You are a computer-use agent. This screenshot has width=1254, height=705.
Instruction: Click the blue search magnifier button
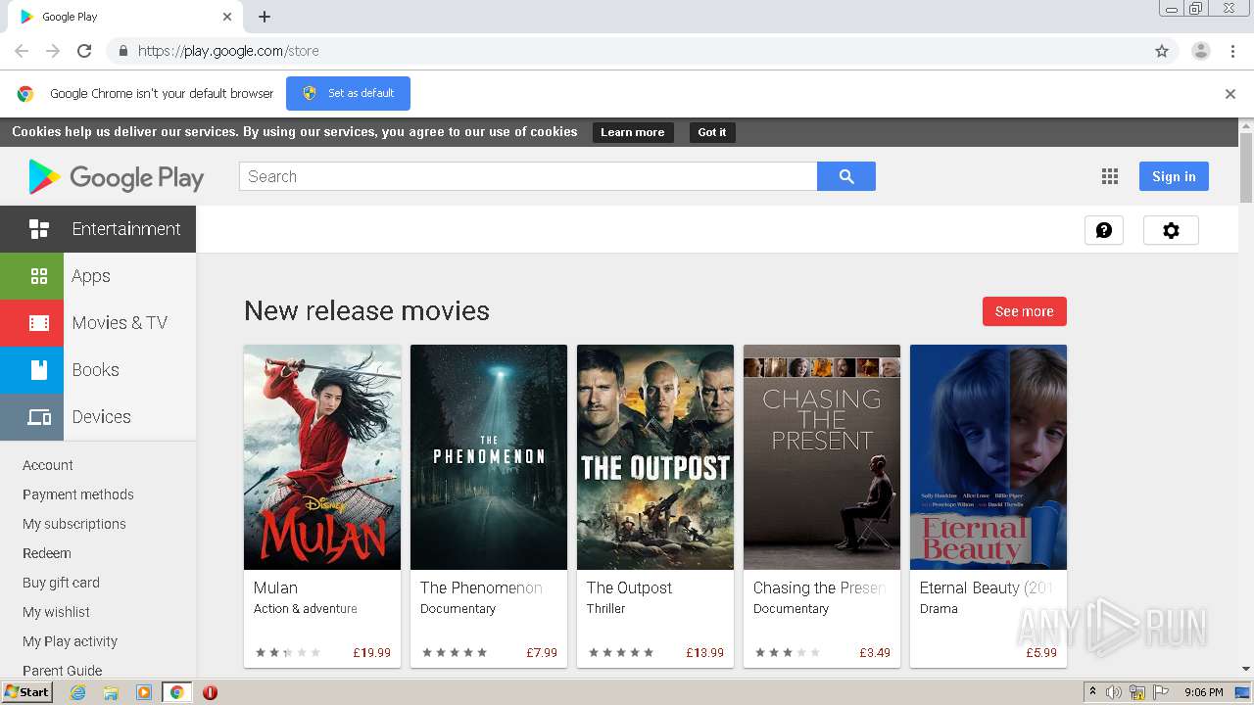click(846, 176)
